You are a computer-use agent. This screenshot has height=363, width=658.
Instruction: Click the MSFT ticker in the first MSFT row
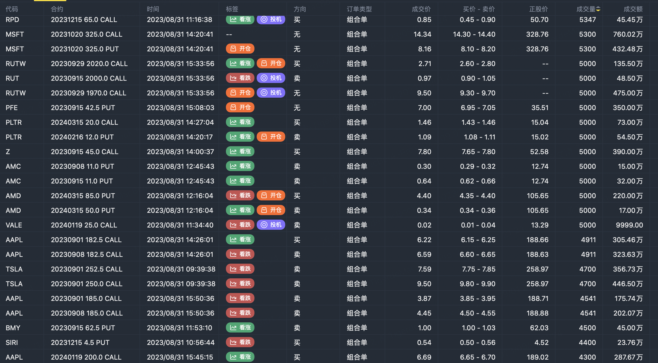coord(15,34)
